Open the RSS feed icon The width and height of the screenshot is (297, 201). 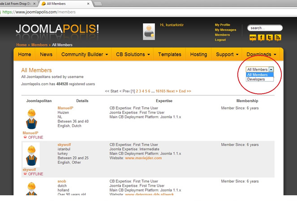[278, 38]
